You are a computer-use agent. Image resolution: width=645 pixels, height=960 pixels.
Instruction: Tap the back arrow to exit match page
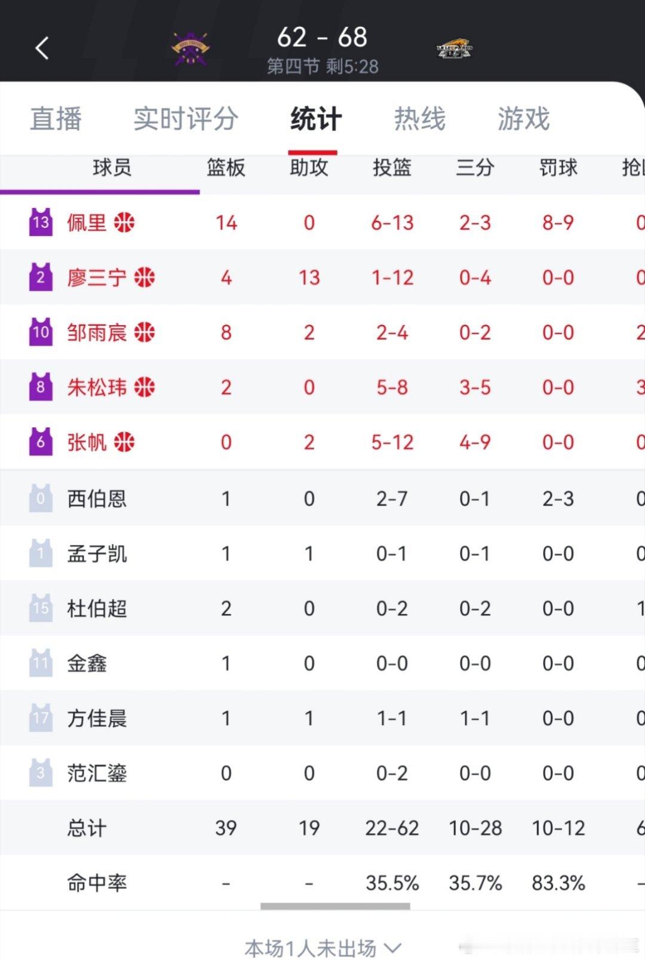tap(41, 48)
